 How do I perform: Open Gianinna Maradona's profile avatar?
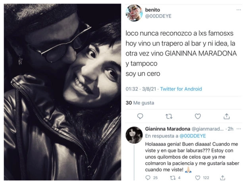tap(134, 135)
